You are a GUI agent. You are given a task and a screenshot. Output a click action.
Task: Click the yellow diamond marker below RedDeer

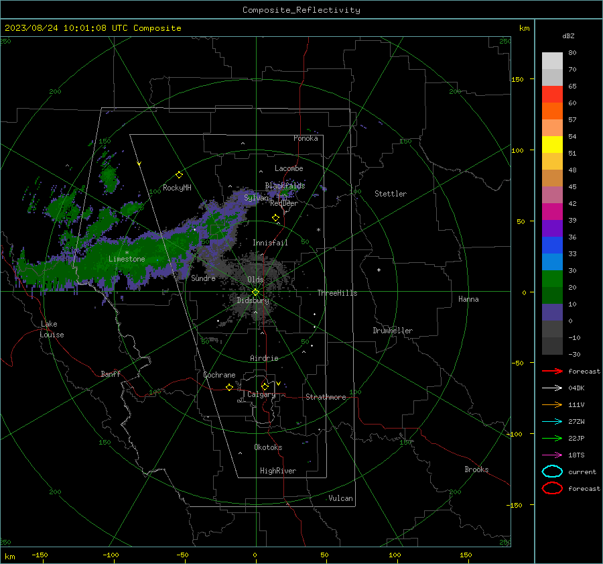click(275, 218)
